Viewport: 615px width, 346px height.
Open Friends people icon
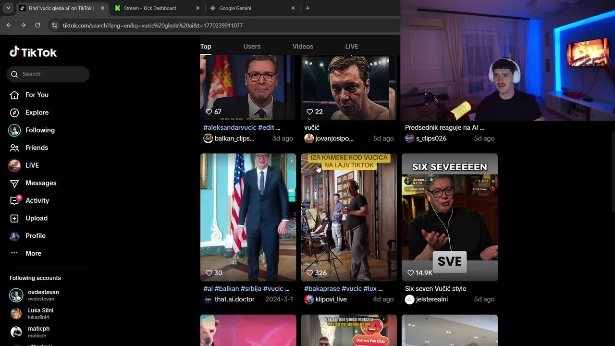click(14, 148)
